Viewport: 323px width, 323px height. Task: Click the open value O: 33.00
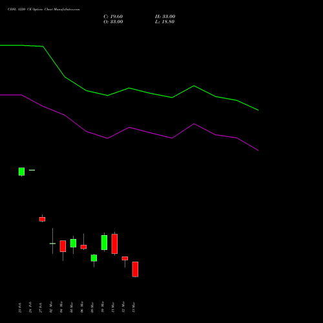point(113,22)
